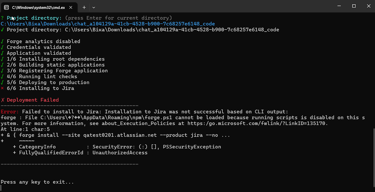The image size is (375, 192).
Task: Click the red X beside Deployment Failed
Action: [2, 100]
